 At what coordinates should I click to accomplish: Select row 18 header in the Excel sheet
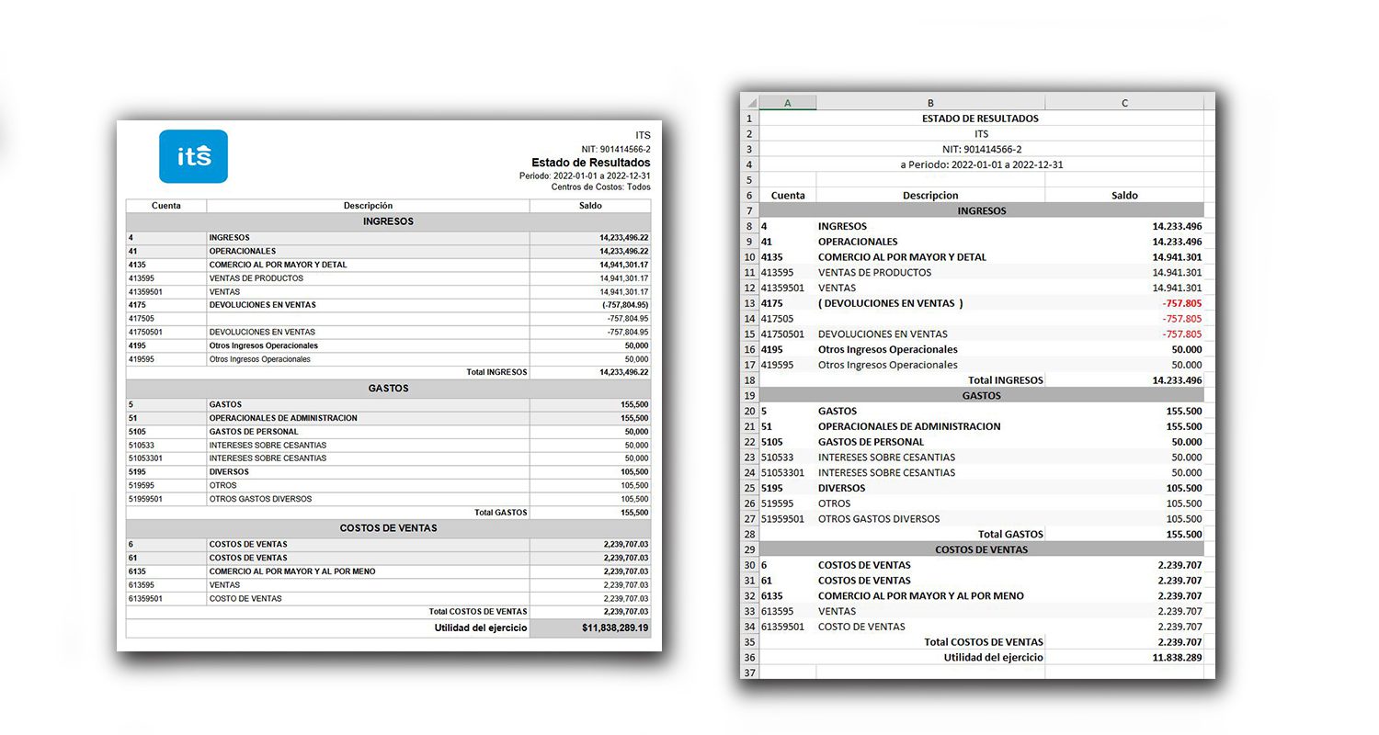coord(749,379)
